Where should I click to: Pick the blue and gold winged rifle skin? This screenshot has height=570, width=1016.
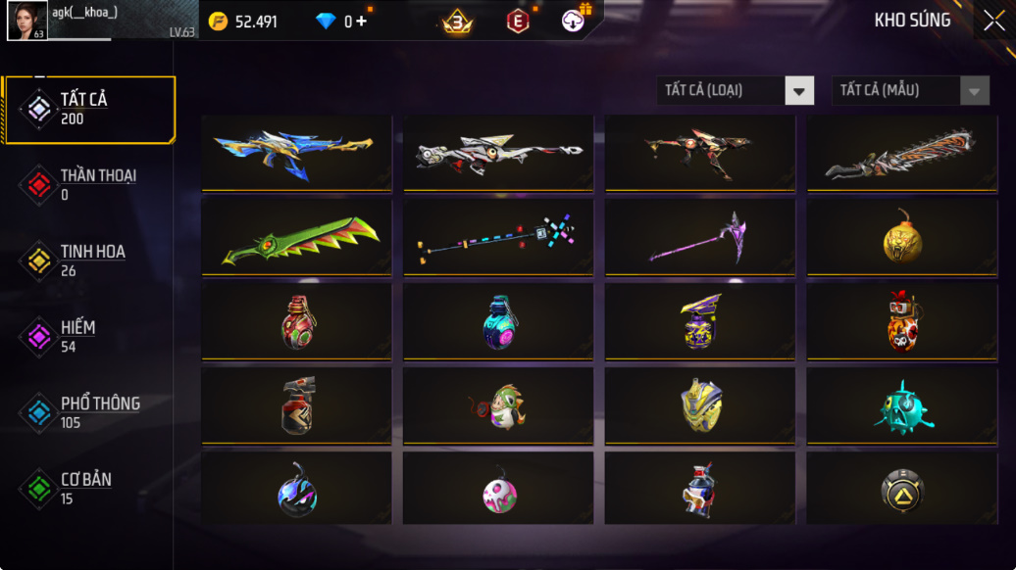(x=297, y=154)
